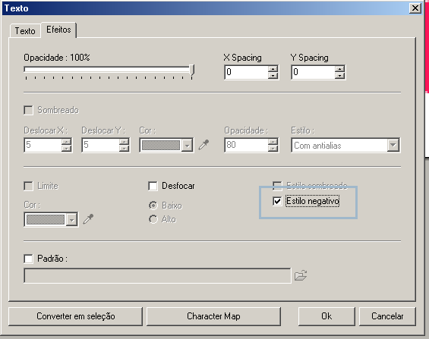Increase Deslocar X value
This screenshot has width=429, height=339.
(x=67, y=142)
